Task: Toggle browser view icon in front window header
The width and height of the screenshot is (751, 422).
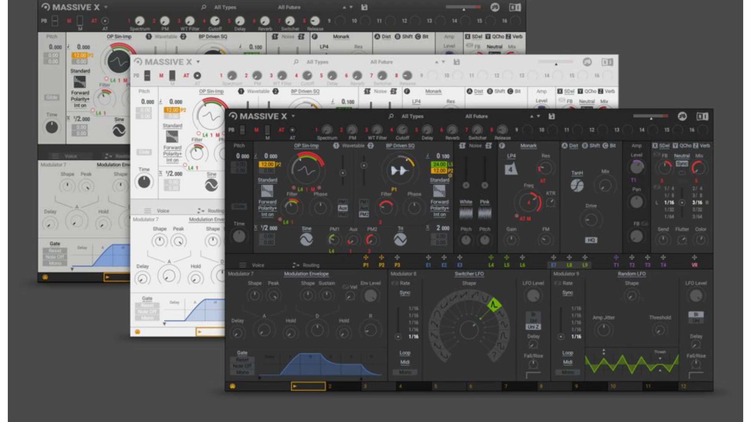Action: (x=702, y=116)
